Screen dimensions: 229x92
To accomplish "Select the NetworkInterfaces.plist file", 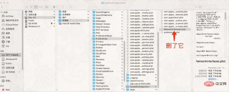I will pyautogui.click(x=175, y=29).
